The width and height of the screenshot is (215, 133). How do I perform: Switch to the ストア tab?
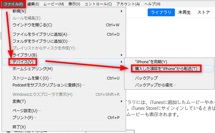tap(204, 13)
